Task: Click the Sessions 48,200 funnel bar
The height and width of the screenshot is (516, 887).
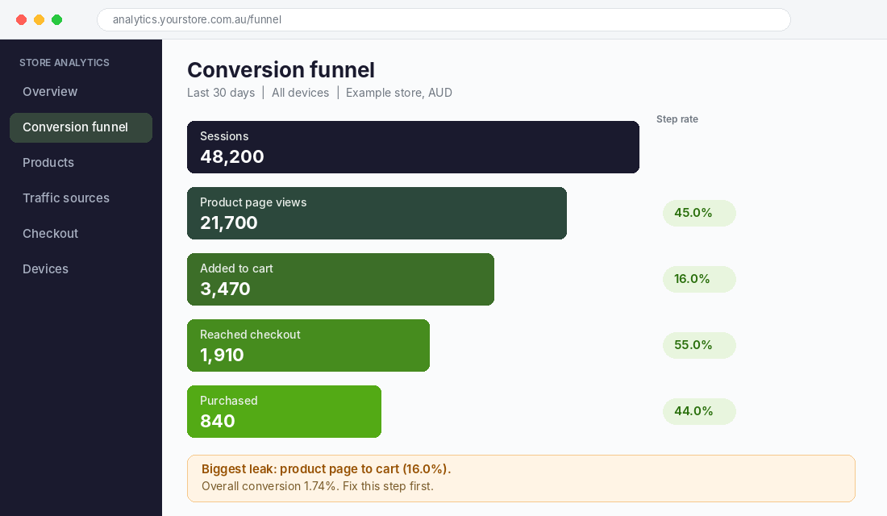Action: [413, 147]
